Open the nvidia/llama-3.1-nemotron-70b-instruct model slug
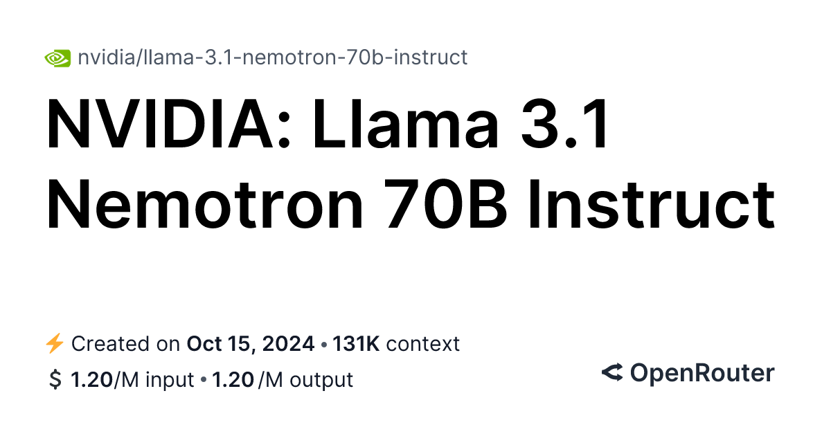Image resolution: width=831 pixels, height=436 pixels. 273,57
